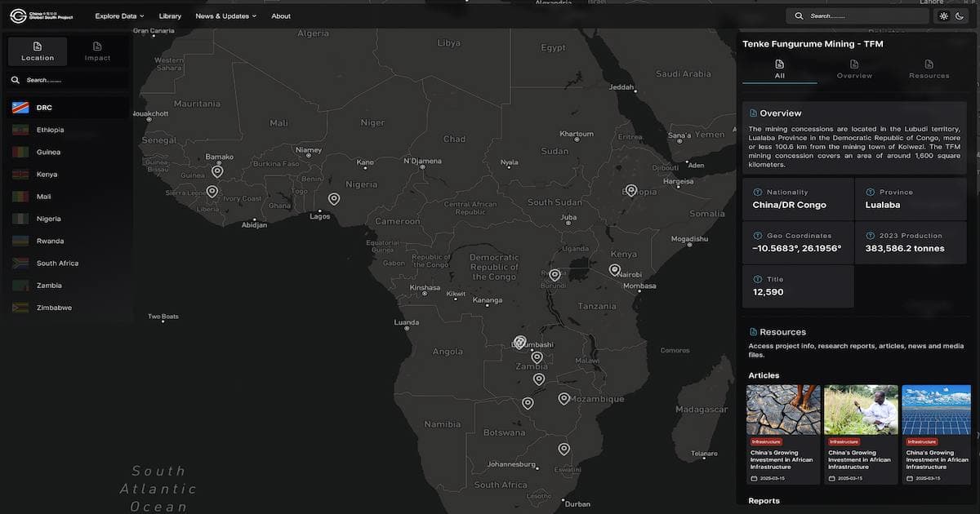Open the Library menu item
The width and height of the screenshot is (980, 514).
[x=170, y=16]
